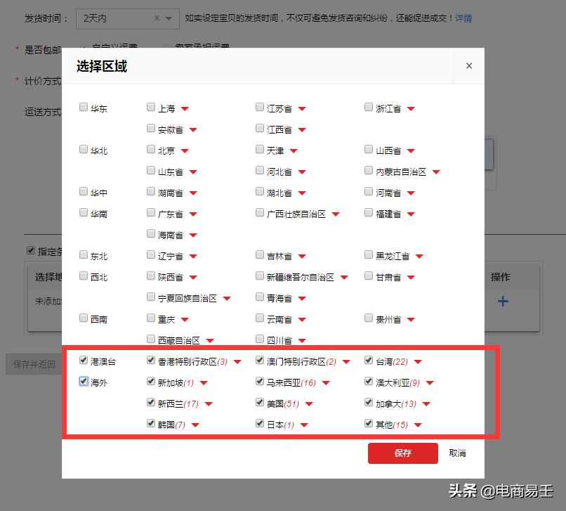566x511 pixels.
Task: Expand the 香港特别行政区 red arrow
Action: tap(237, 362)
